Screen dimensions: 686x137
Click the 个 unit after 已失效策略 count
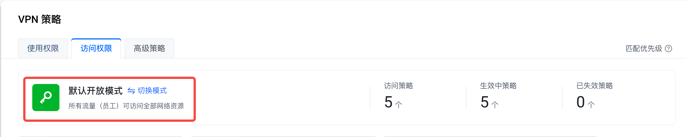pyautogui.click(x=591, y=105)
